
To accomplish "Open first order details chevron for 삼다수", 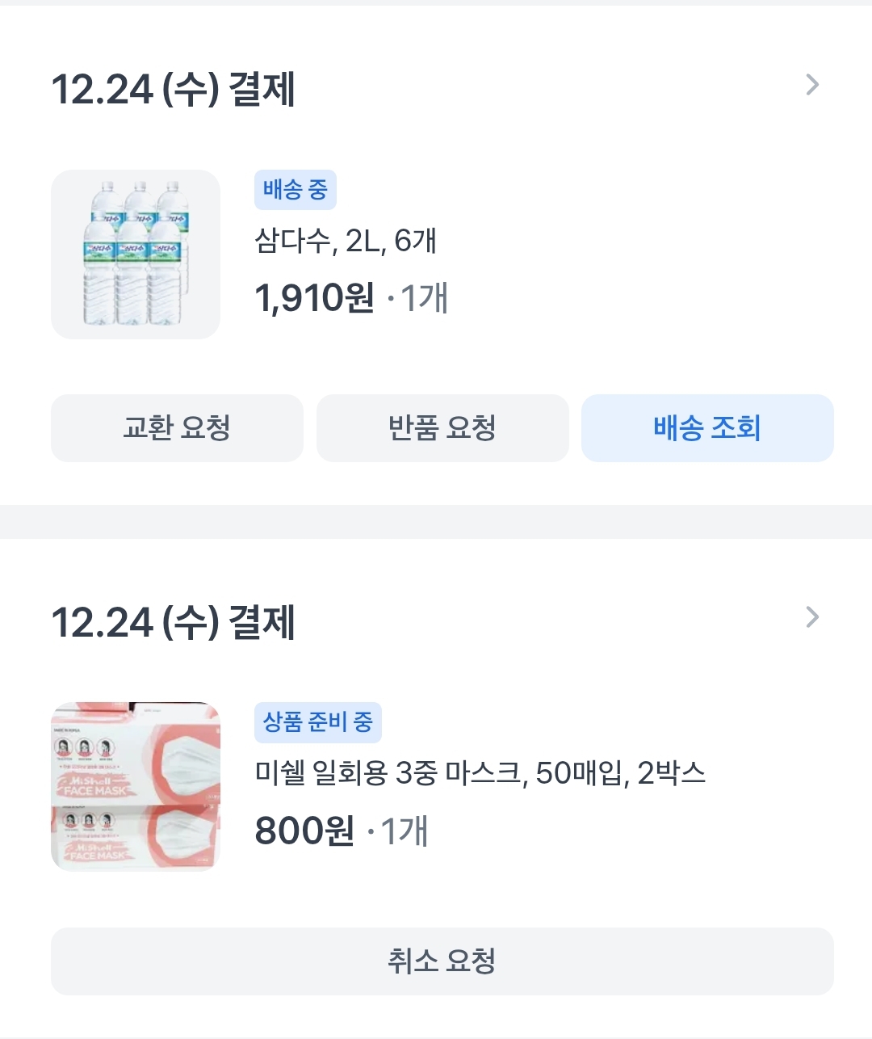I will (x=812, y=85).
